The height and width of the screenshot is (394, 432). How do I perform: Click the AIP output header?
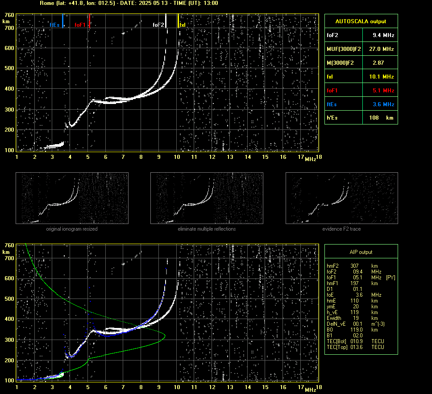(x=361, y=252)
